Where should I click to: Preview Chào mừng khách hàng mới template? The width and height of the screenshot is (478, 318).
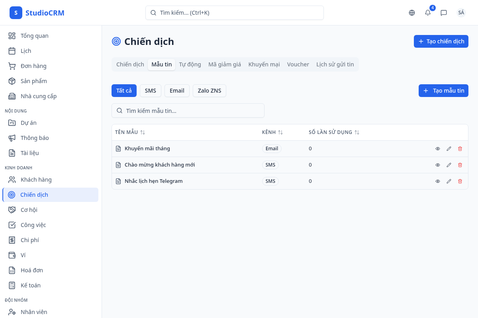coord(438,165)
